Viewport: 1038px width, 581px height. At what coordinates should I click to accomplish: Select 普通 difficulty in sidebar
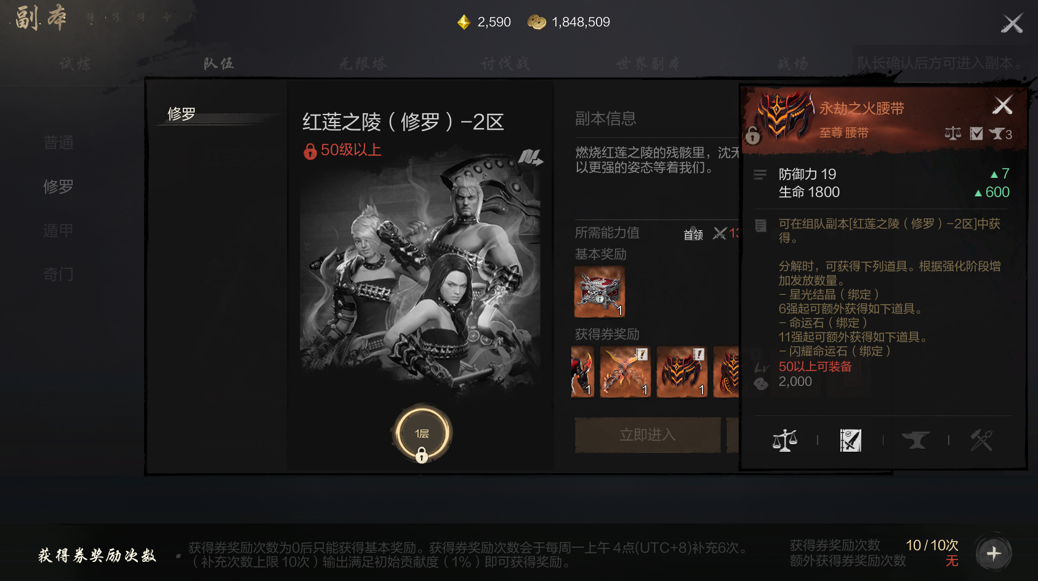[58, 142]
